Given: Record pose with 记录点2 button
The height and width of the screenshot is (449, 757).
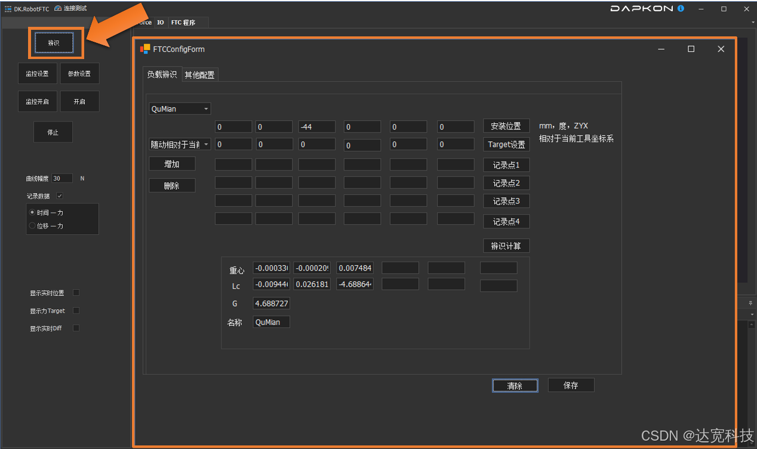Looking at the screenshot, I should 506,183.
